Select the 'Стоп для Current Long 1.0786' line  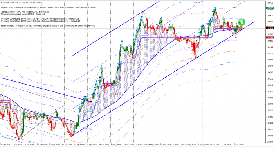(x=40, y=19)
